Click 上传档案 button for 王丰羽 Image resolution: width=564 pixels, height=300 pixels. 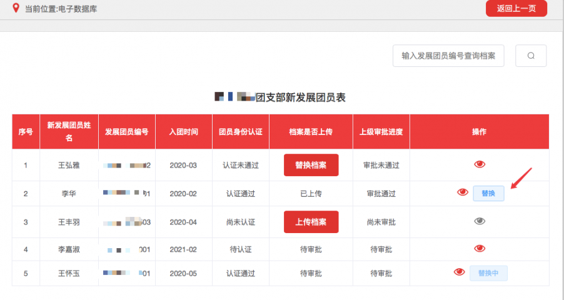point(311,222)
